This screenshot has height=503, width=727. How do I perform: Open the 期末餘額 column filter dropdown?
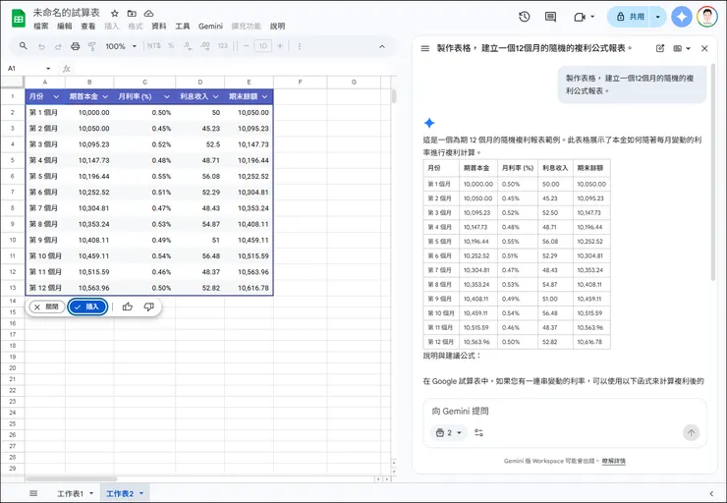tap(264, 96)
